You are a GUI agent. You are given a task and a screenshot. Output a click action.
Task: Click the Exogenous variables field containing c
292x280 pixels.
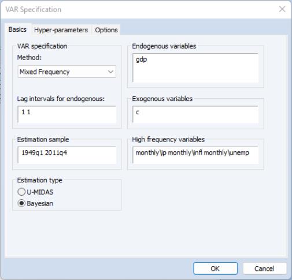[195, 114]
